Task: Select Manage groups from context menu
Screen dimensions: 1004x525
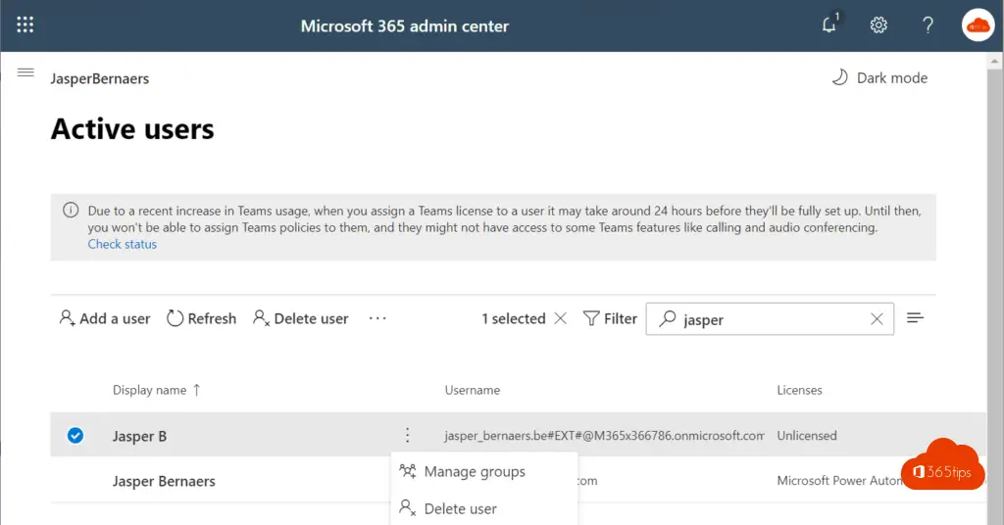Action: point(475,472)
